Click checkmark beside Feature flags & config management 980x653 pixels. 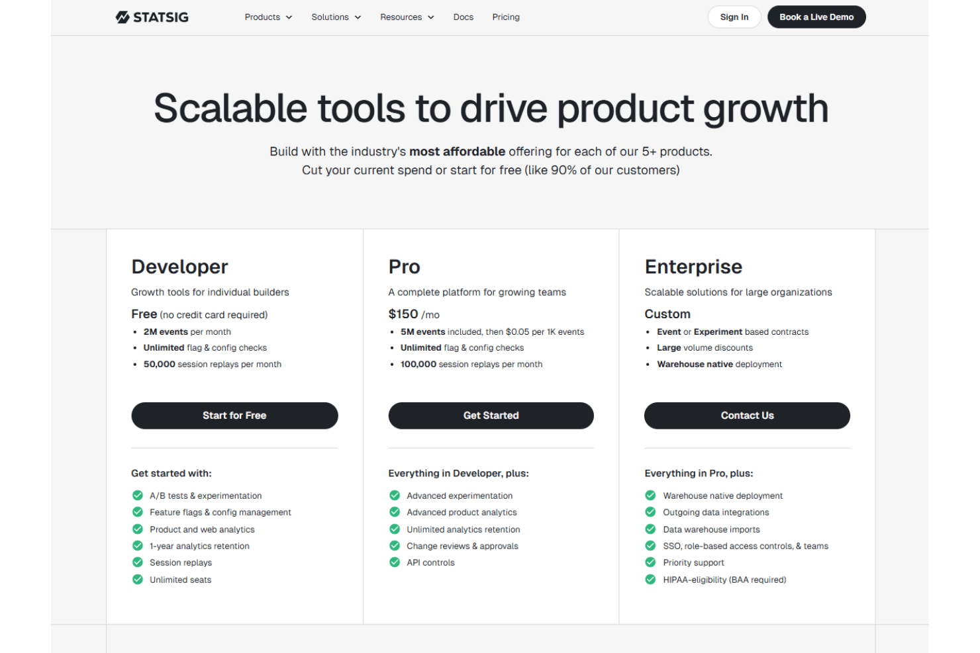[x=138, y=512]
